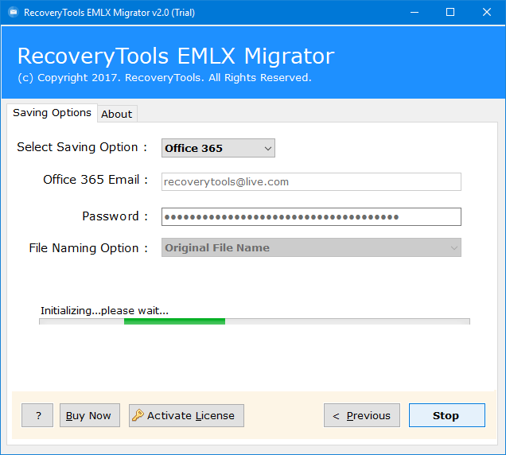Open the Activate License button

pos(186,415)
